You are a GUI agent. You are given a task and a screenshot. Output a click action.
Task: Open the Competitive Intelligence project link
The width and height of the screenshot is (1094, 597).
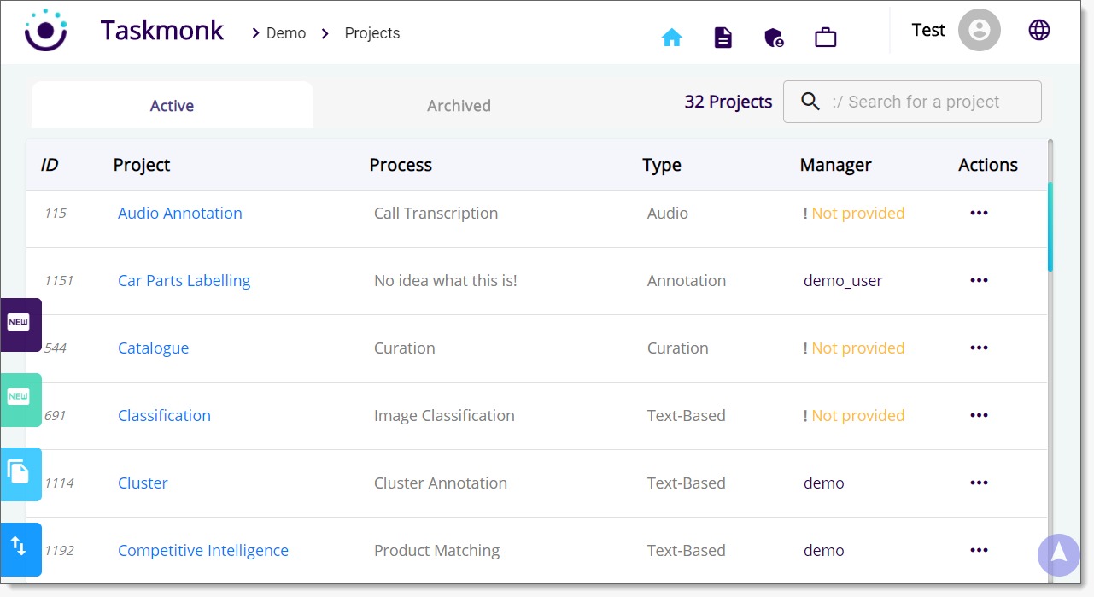tap(203, 551)
